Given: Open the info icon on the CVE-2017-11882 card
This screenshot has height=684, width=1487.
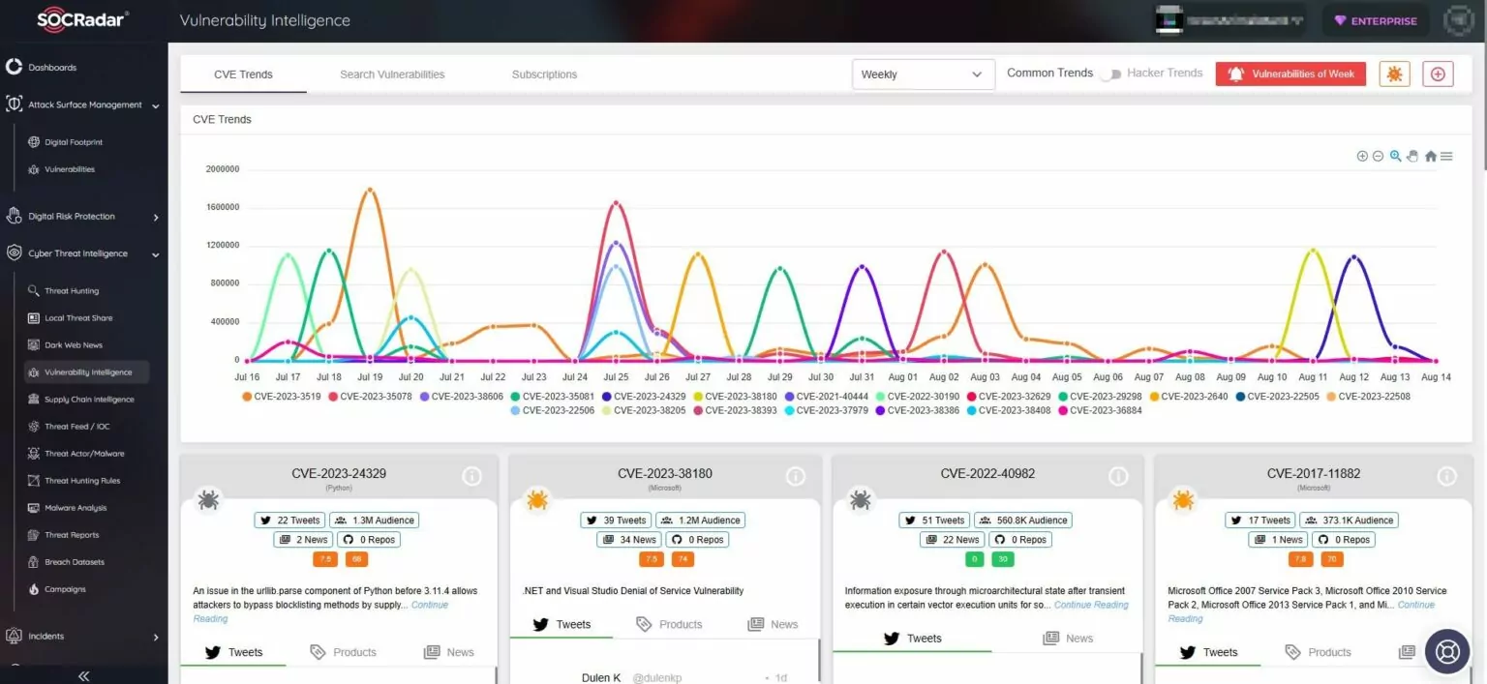Looking at the screenshot, I should coord(1446,476).
